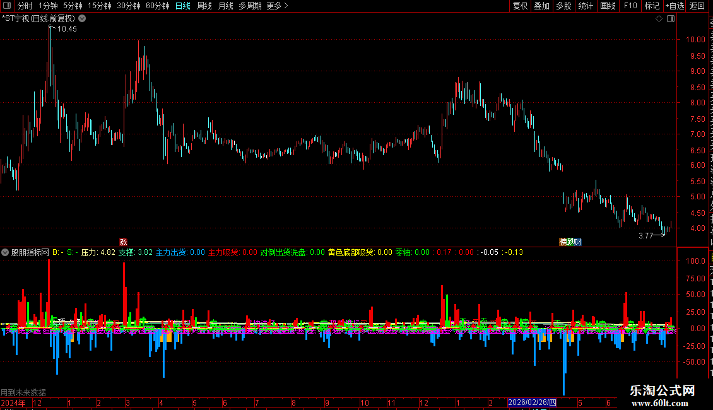
Task: Click the 10.45 high price label
Action: 67,29
